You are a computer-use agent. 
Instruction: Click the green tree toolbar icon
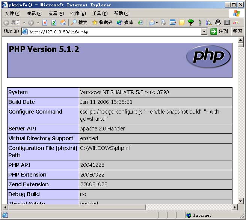coord(191,23)
